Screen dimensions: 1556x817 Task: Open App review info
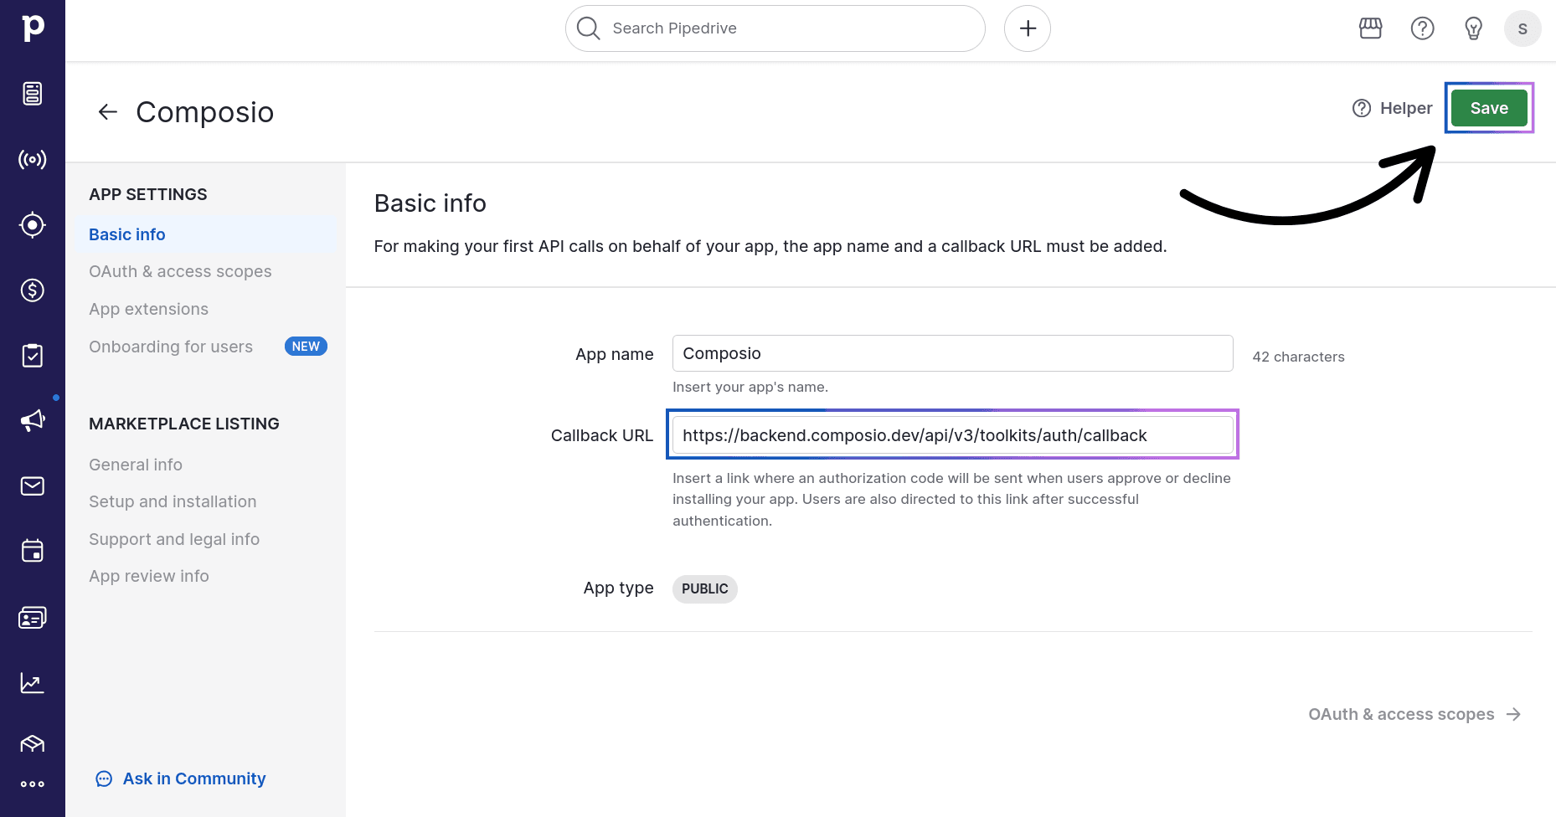[149, 576]
